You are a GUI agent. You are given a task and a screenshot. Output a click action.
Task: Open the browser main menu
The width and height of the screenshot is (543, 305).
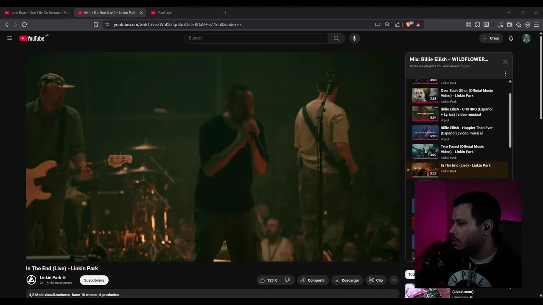[536, 25]
